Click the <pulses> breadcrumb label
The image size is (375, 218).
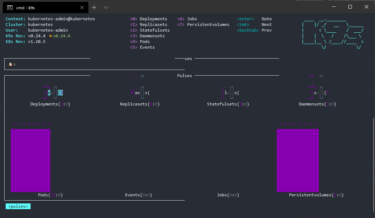tap(18, 206)
